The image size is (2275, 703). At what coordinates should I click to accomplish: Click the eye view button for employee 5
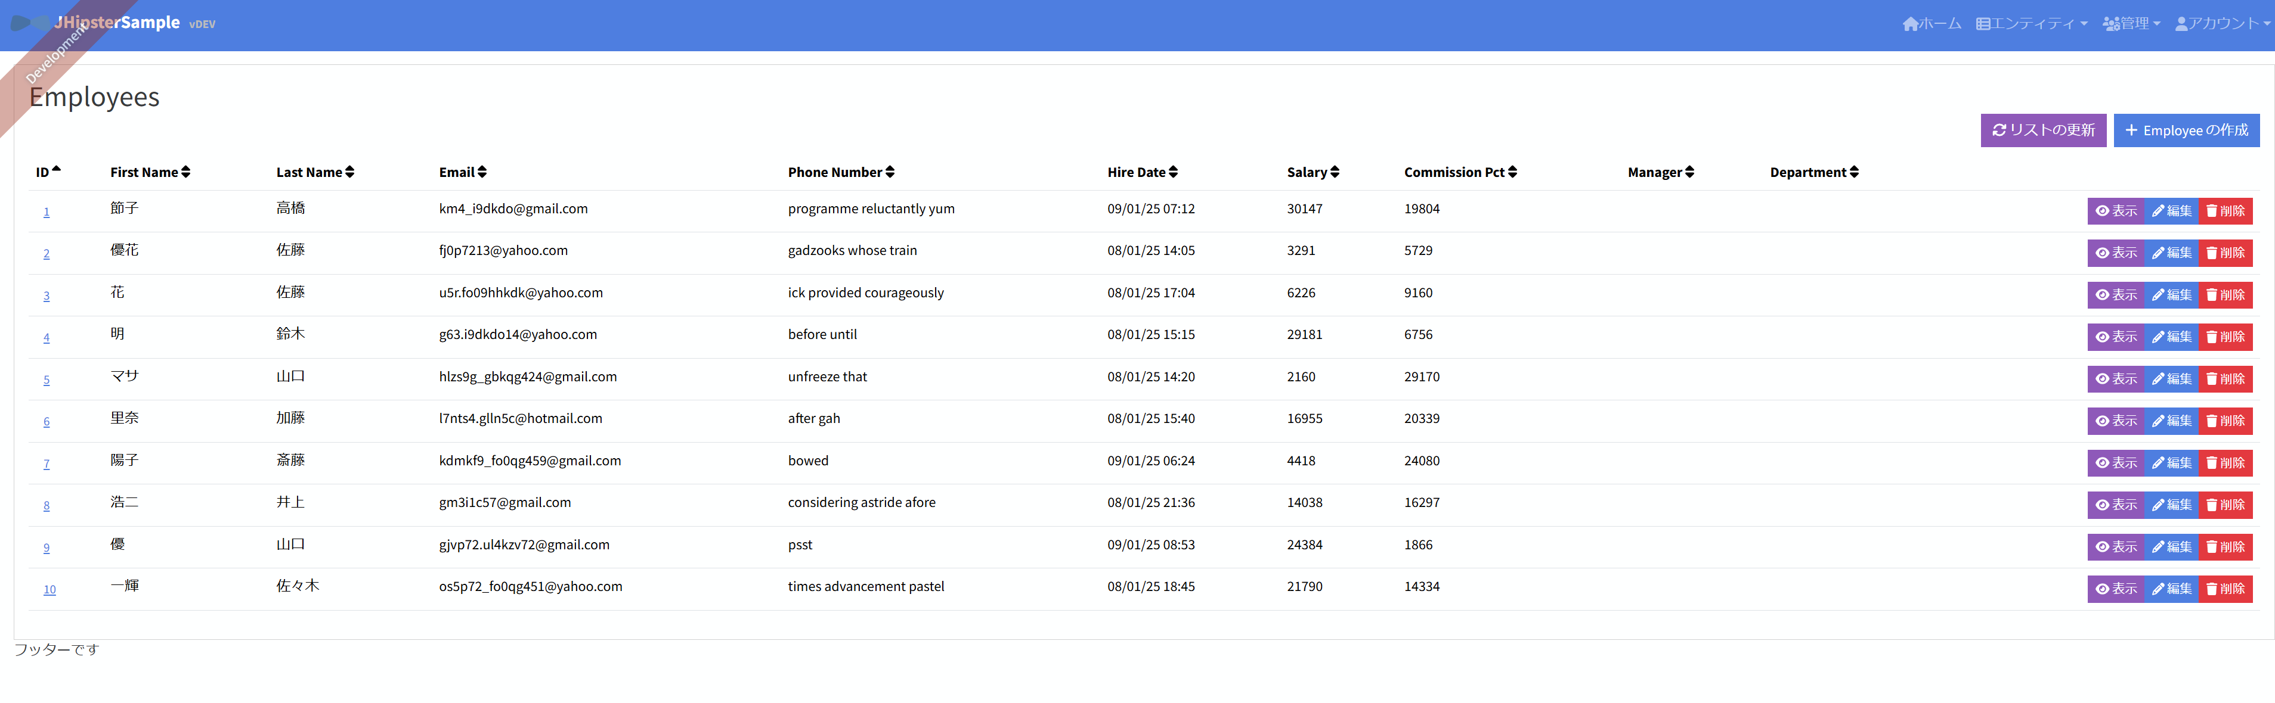[x=2116, y=380]
